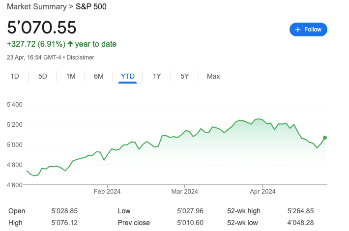Switch chart to 5D range

pos(42,76)
